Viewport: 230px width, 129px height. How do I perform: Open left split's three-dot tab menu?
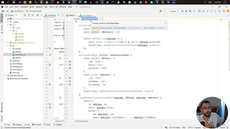tap(63, 15)
